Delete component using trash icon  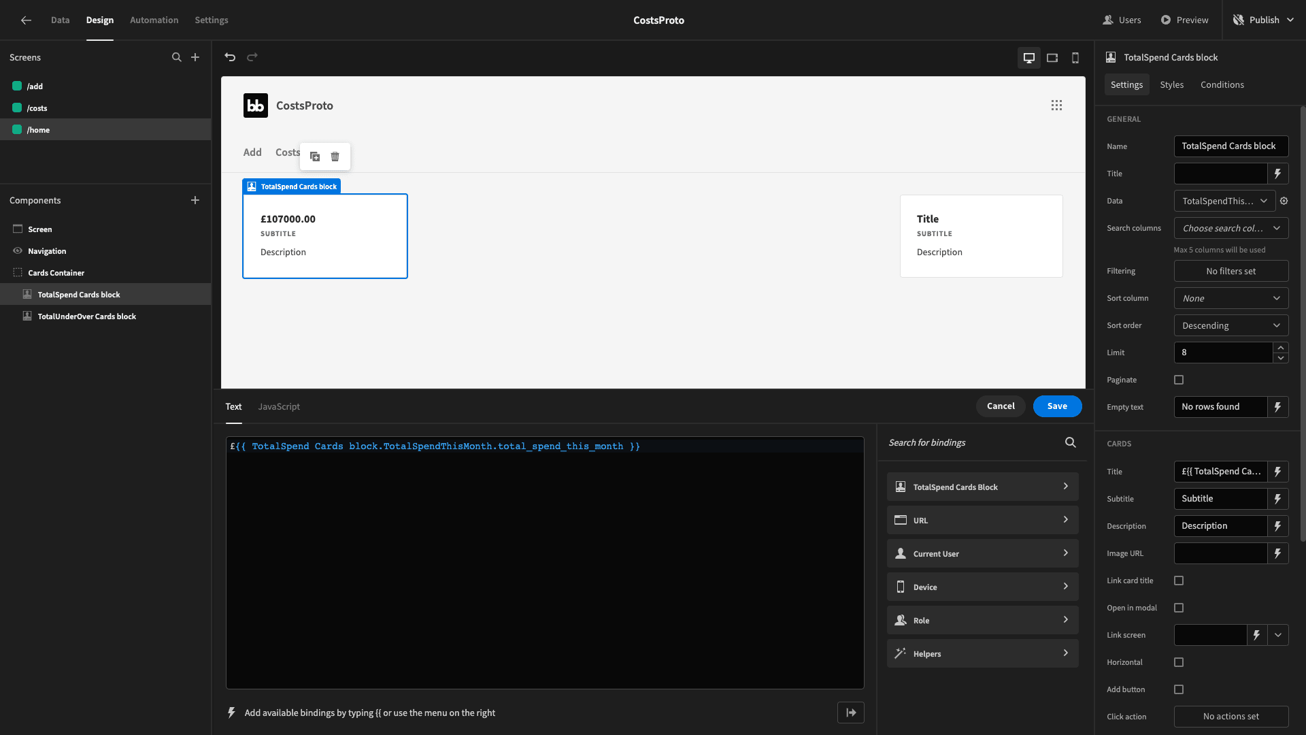click(335, 157)
